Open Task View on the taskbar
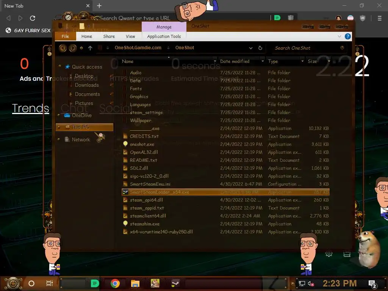388x291 pixels. (x=50, y=283)
